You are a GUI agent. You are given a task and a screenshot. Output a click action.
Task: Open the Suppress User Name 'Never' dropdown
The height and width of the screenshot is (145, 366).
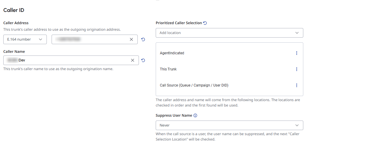tap(229, 125)
